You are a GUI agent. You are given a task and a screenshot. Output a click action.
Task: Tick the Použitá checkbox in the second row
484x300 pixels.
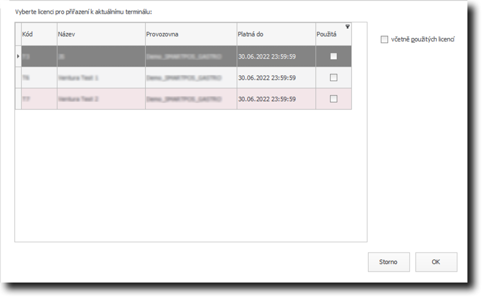click(333, 78)
